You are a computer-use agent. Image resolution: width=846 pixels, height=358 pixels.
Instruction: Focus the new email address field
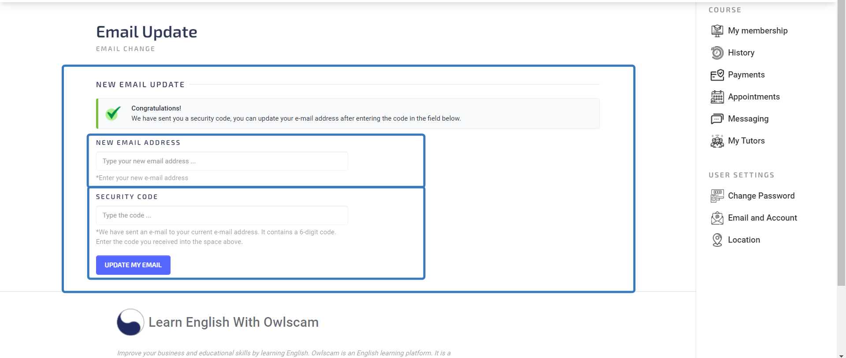[222, 161]
